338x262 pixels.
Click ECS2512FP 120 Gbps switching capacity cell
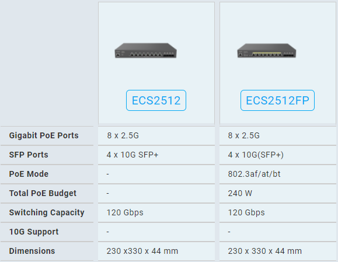click(278, 212)
